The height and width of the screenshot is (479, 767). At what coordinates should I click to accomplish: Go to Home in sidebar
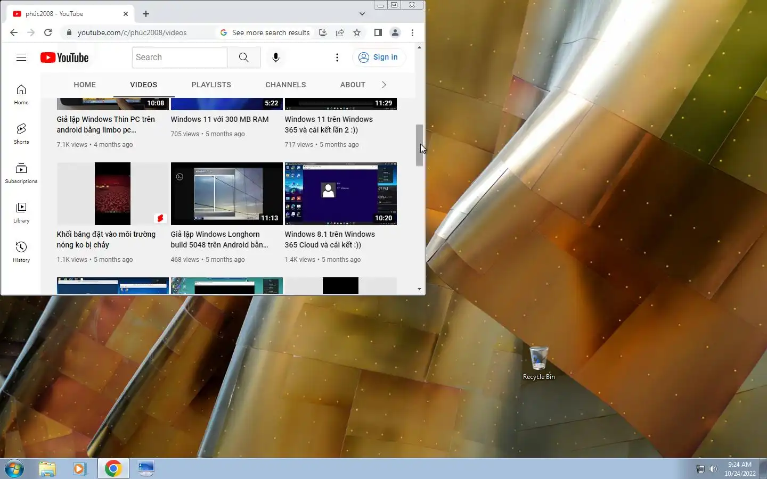coord(21,95)
